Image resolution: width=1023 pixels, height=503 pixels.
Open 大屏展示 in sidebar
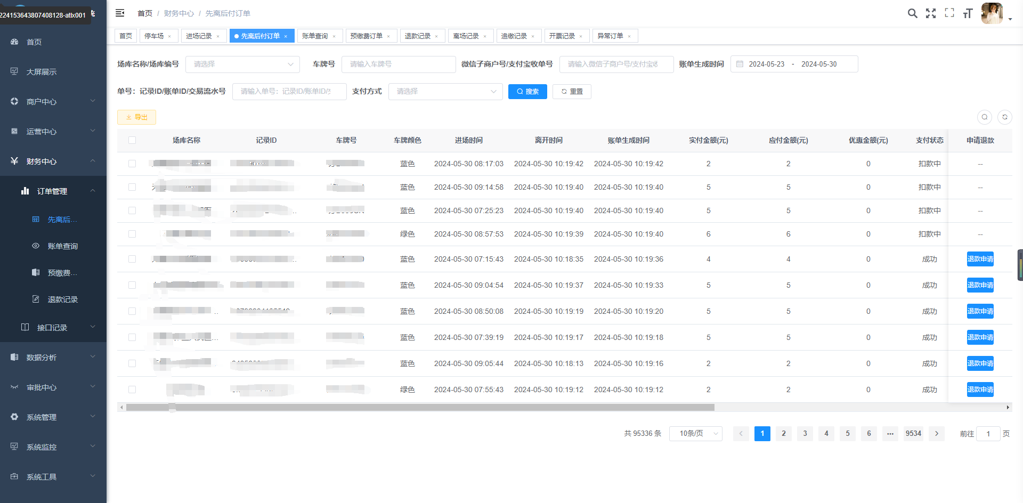42,72
